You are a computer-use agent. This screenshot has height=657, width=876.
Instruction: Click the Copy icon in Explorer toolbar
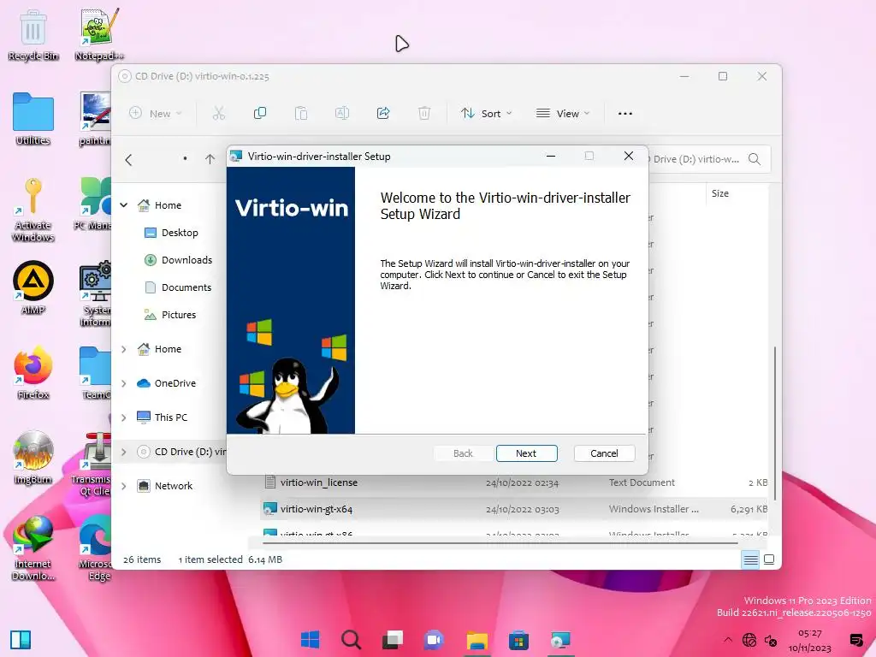260,114
